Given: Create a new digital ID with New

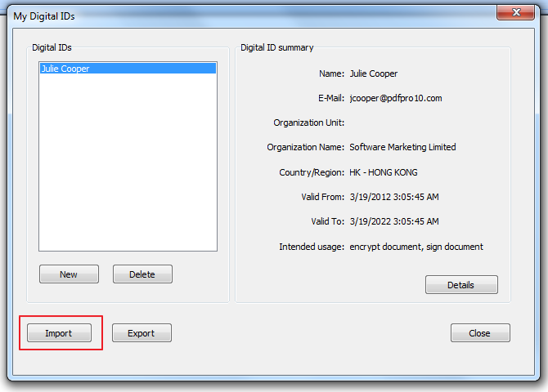Looking at the screenshot, I should [x=69, y=274].
